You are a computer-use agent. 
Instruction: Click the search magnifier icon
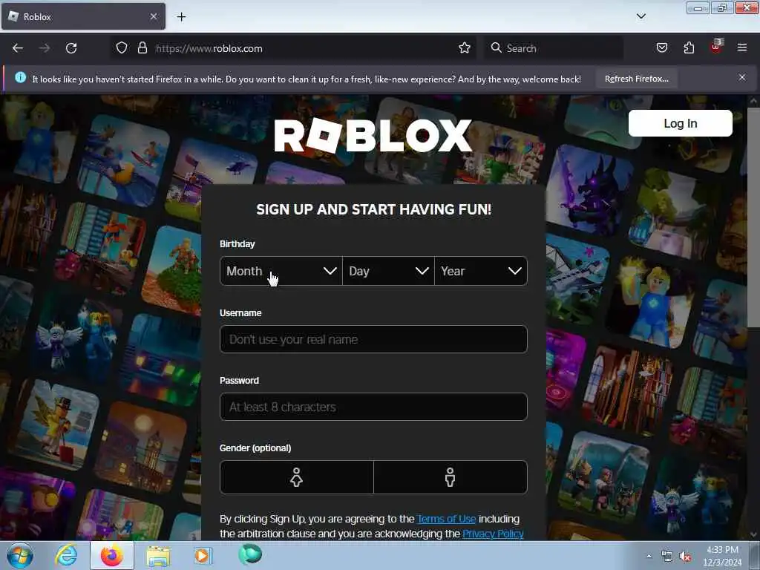pyautogui.click(x=496, y=48)
